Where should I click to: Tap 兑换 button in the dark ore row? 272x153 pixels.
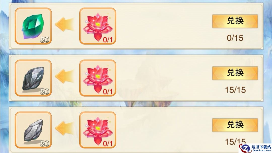click(235, 73)
